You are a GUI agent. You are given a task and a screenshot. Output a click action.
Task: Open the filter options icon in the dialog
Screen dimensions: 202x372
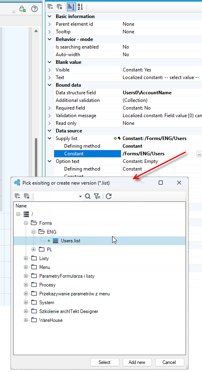click(x=97, y=196)
